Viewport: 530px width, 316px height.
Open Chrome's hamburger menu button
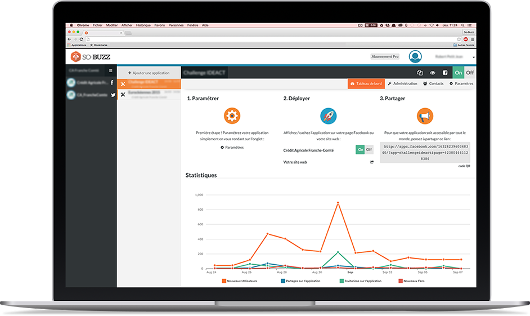click(x=472, y=39)
